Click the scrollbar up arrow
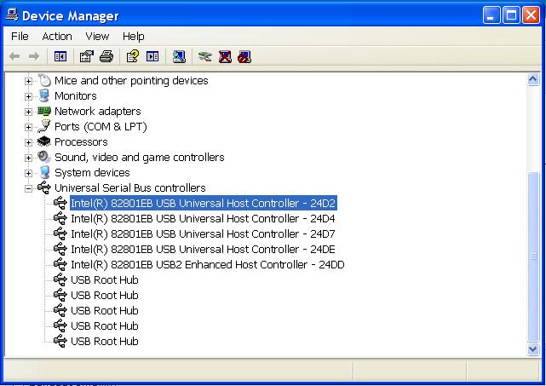 click(533, 80)
